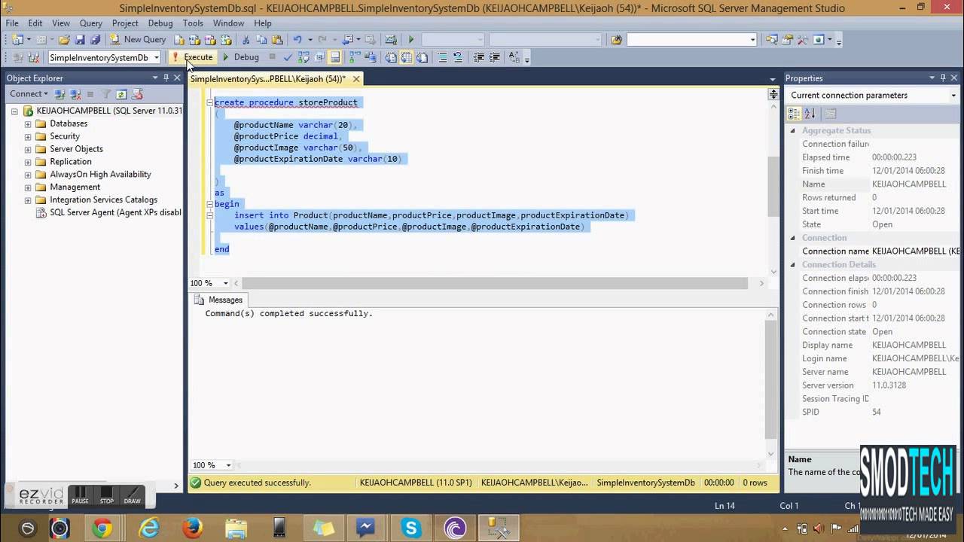The height and width of the screenshot is (542, 964).
Task: Click the Cut scissors icon
Action: point(246,39)
